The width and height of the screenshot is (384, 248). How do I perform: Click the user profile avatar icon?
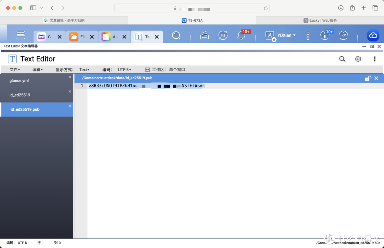(x=270, y=36)
